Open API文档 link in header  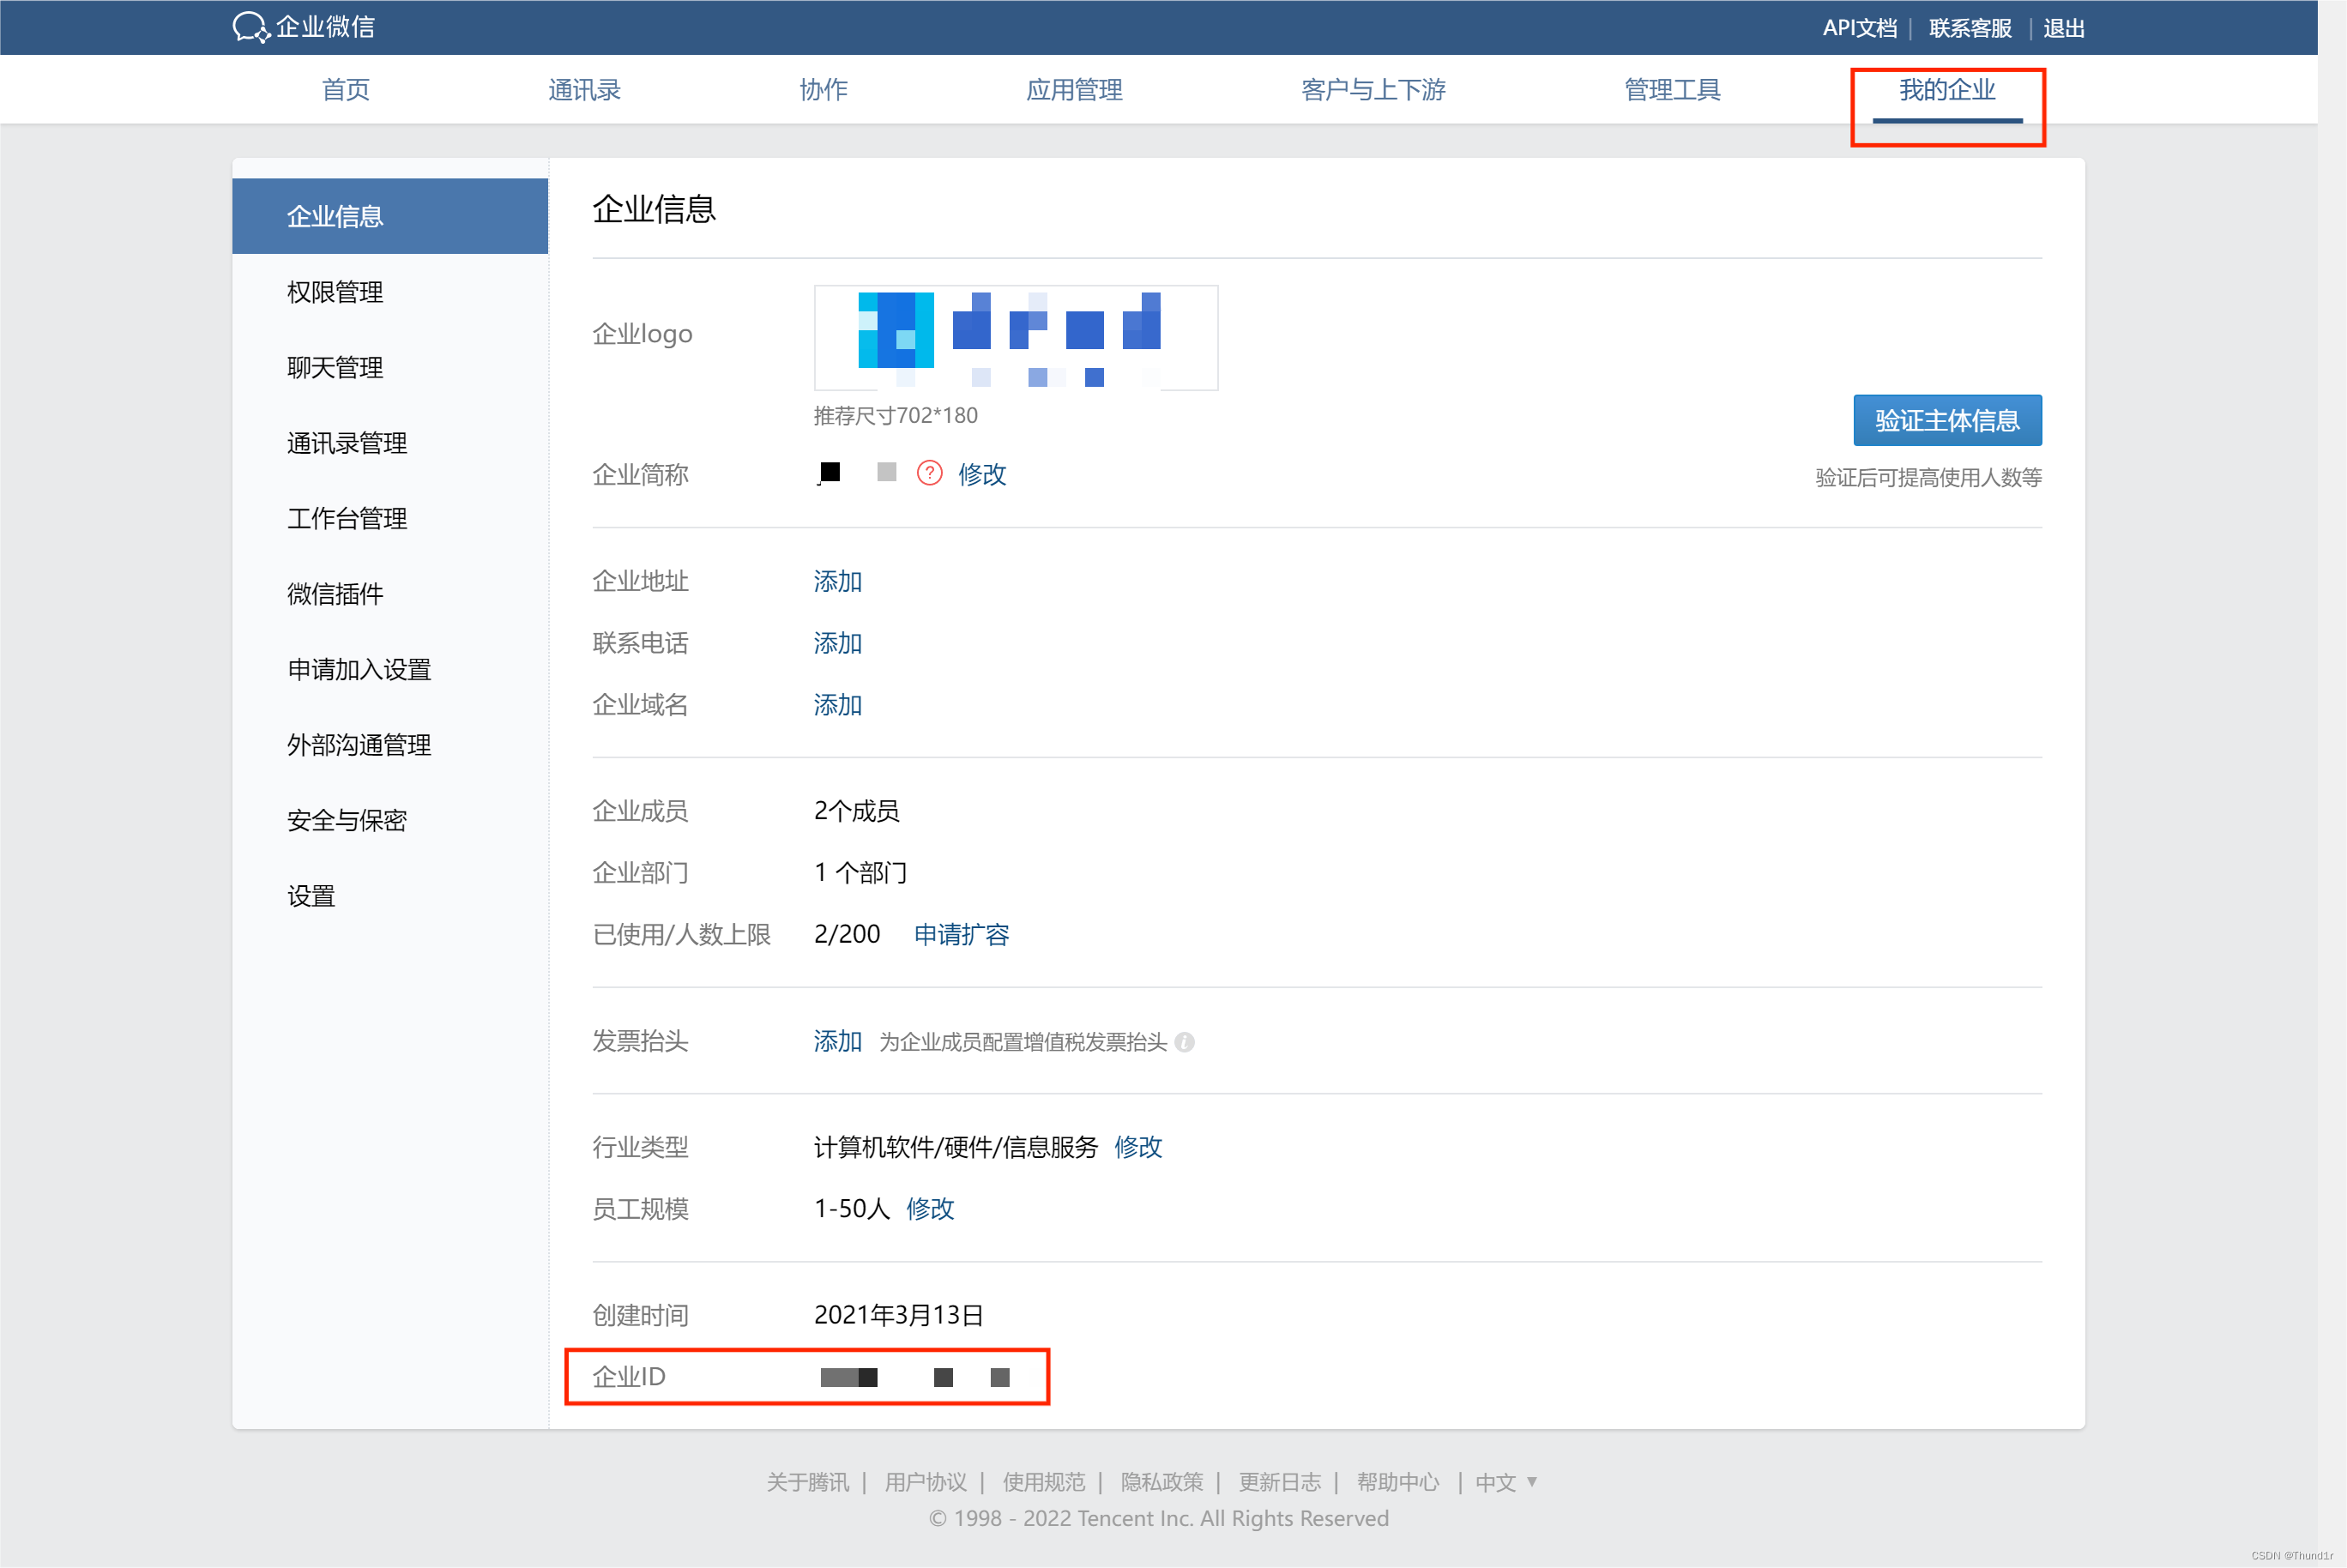(1859, 28)
